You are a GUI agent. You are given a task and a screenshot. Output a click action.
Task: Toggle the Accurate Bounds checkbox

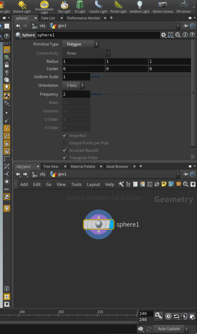64,150
